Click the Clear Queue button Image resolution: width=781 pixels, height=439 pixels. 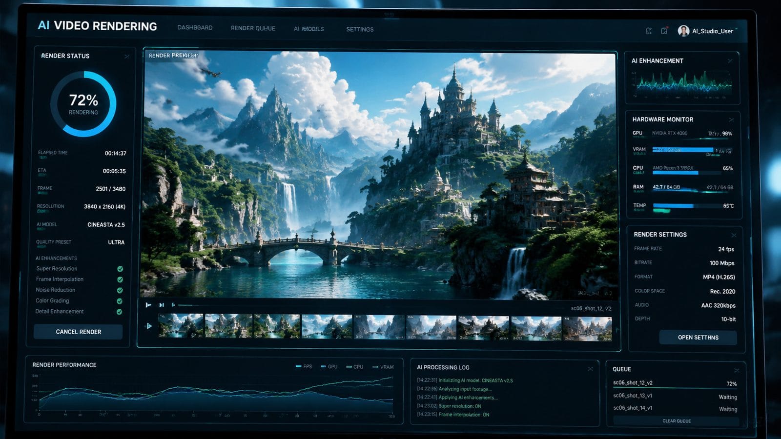click(676, 421)
